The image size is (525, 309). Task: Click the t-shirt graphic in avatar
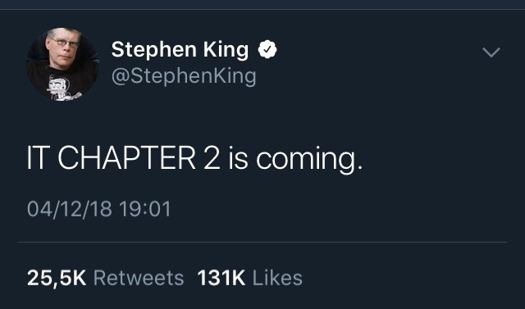[62, 88]
